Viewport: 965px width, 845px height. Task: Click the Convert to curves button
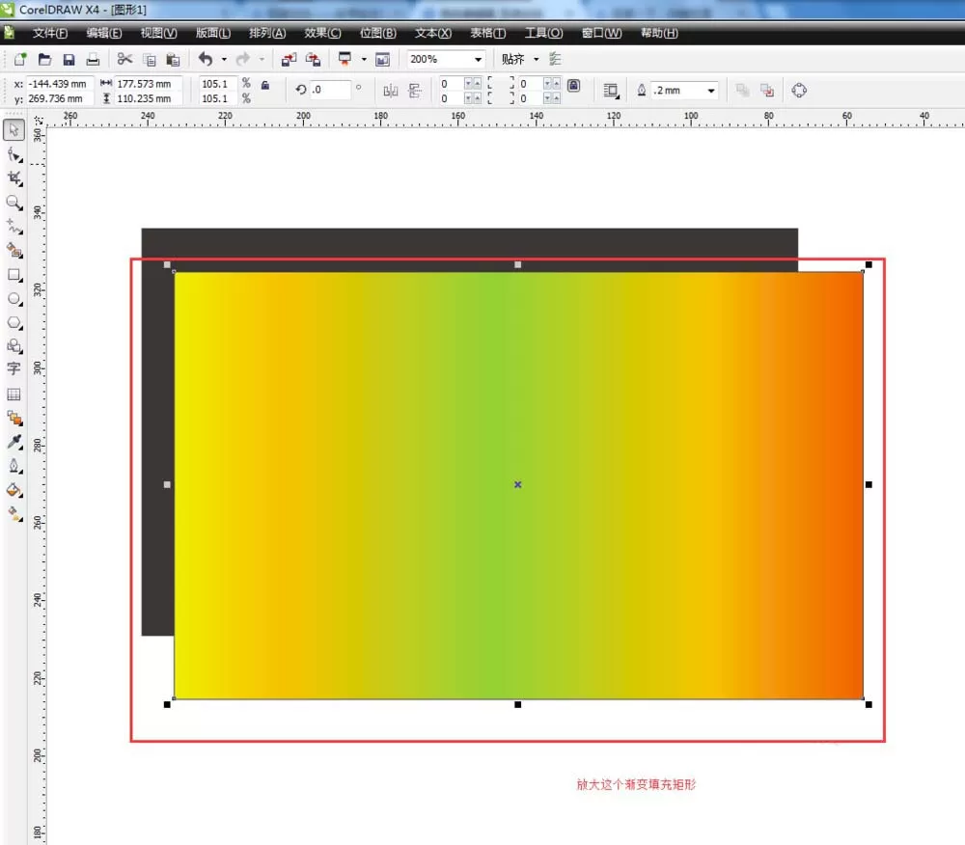click(799, 91)
